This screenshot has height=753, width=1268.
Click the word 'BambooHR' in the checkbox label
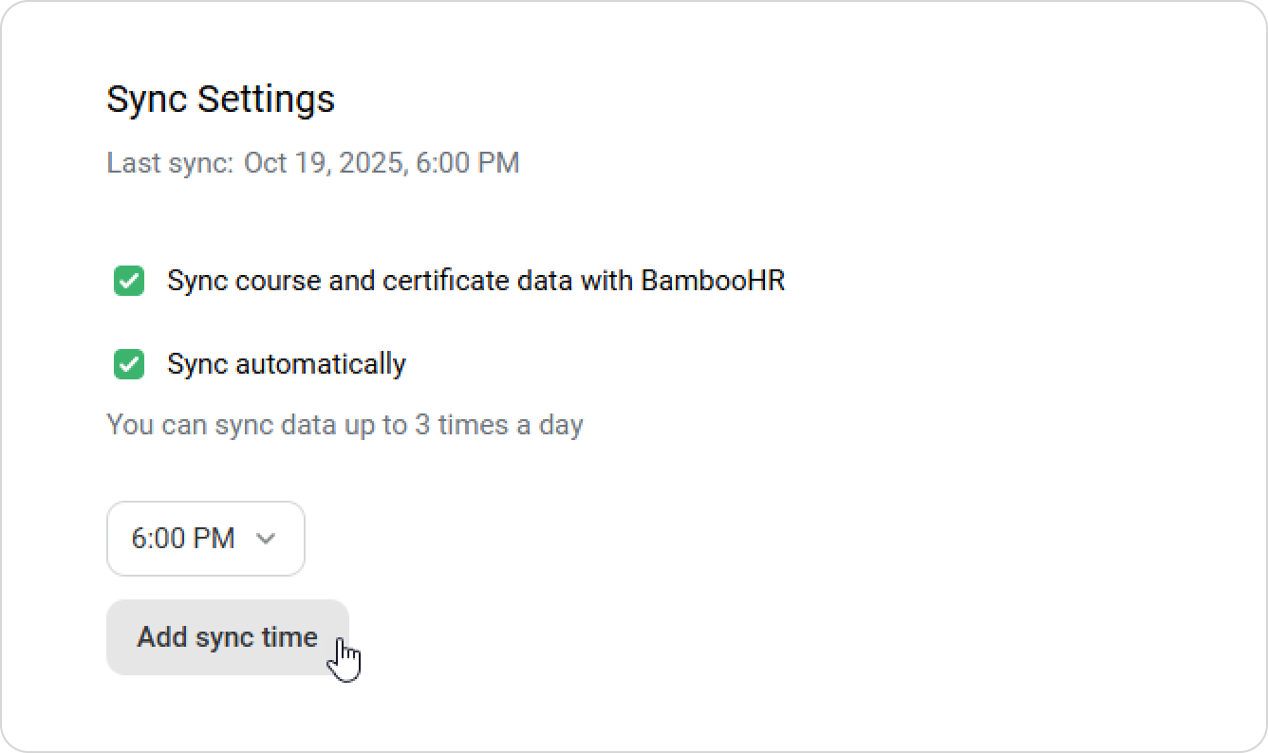point(713,281)
